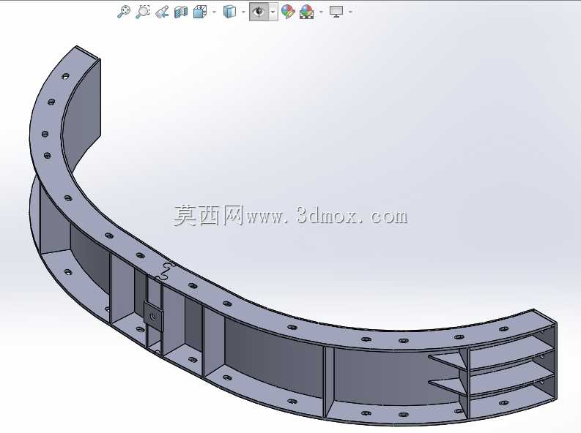Open the Edit Appearance tool
581x433 pixels.
[x=288, y=12]
